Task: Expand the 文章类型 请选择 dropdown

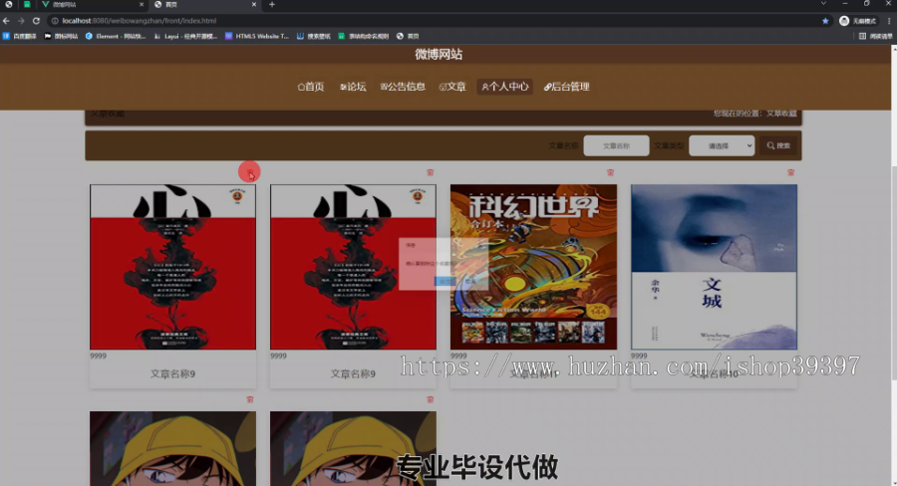Action: 722,145
